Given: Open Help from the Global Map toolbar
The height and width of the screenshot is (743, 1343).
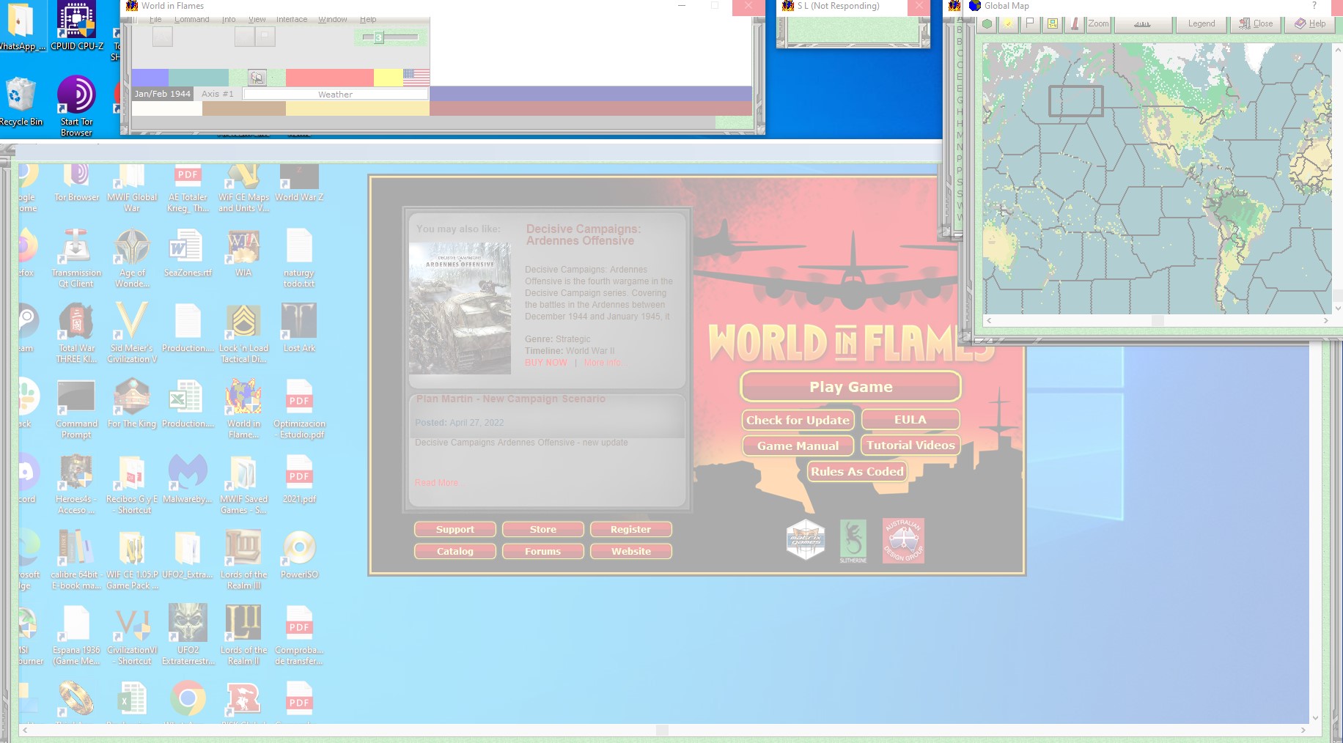Looking at the screenshot, I should 1310,24.
